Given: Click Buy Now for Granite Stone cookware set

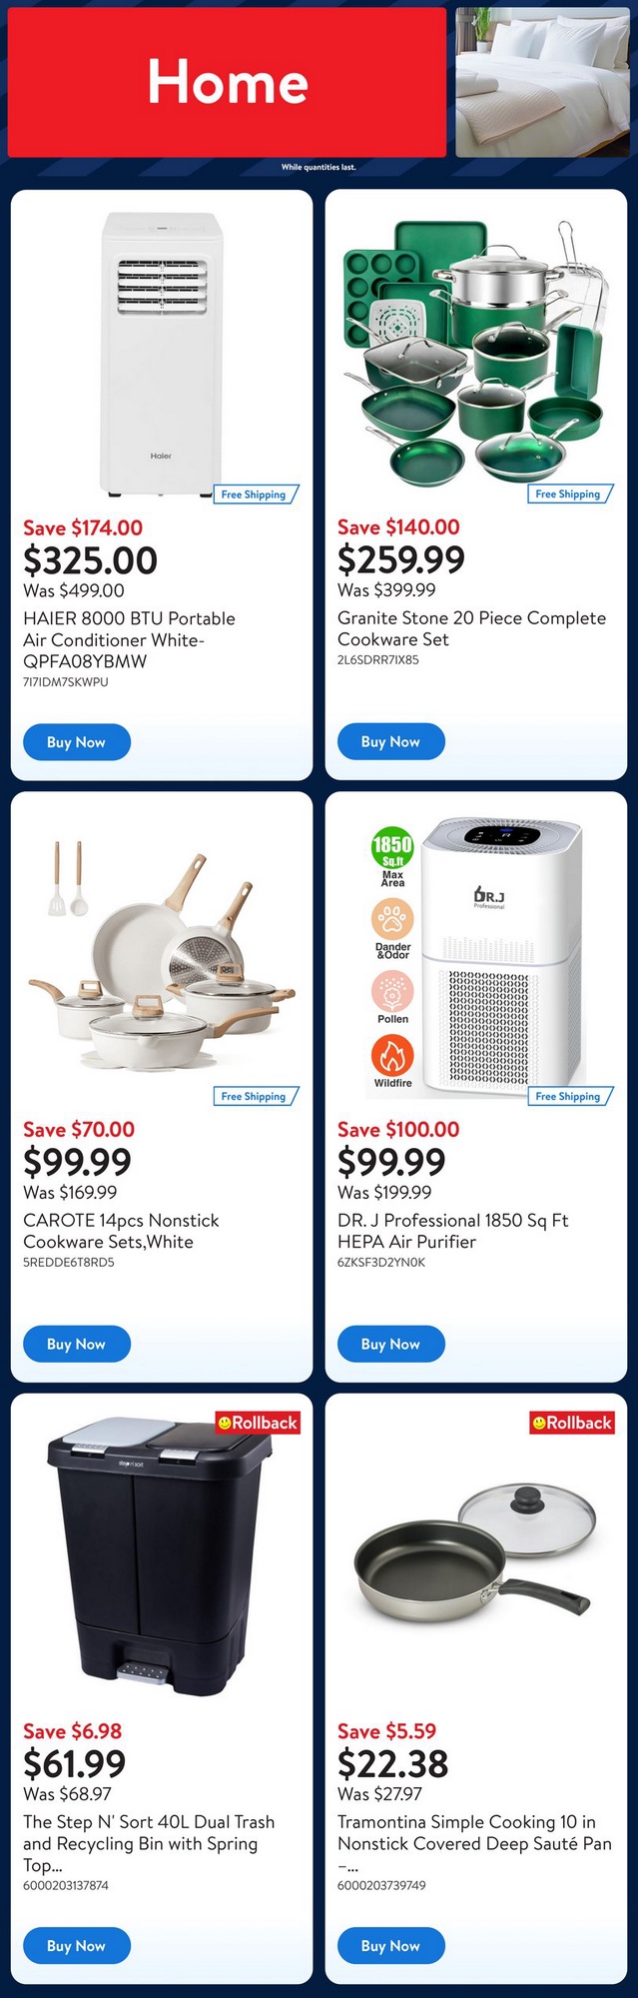Looking at the screenshot, I should [390, 741].
